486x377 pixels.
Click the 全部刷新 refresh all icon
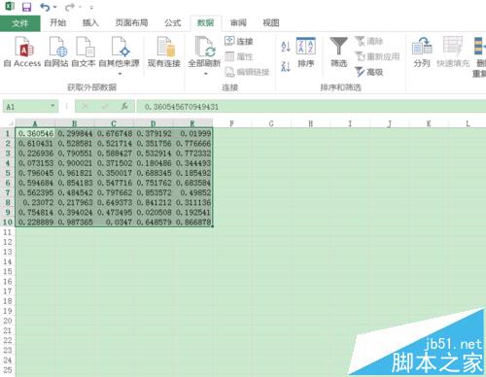(204, 48)
